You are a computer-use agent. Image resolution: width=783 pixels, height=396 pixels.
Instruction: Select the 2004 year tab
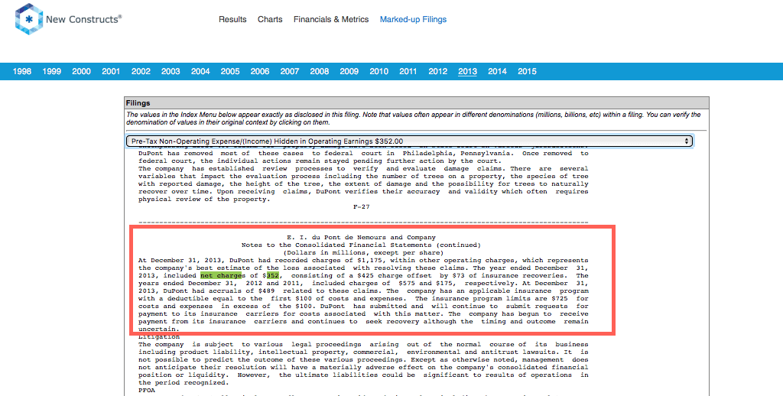200,71
